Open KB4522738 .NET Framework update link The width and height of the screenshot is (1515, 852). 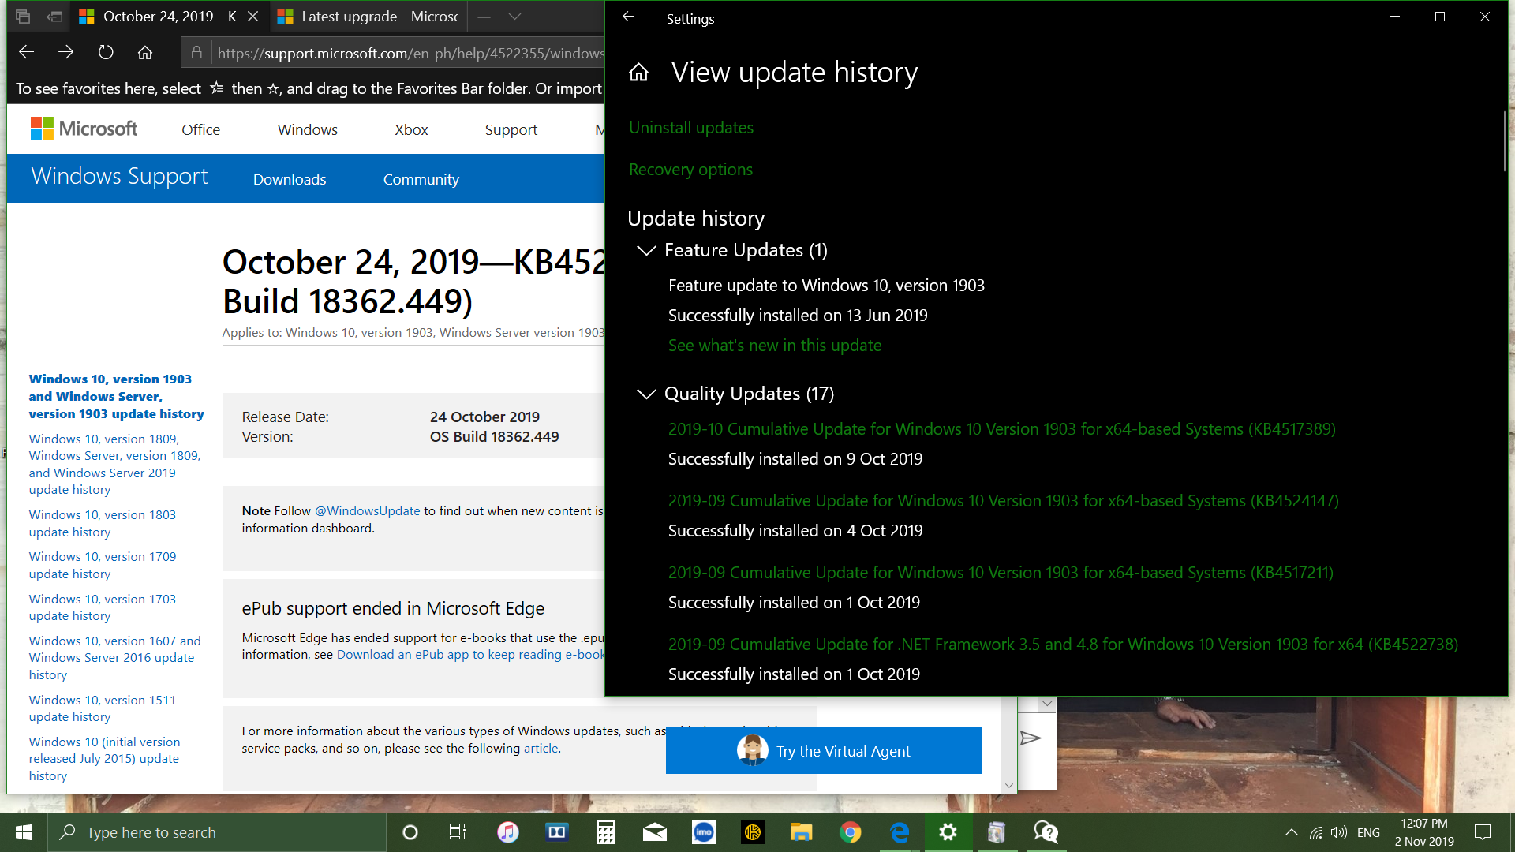[1063, 645]
